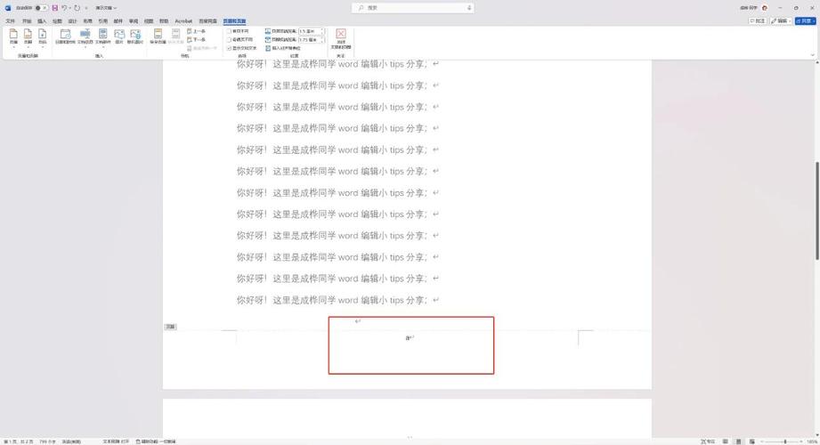Adjust the zoom slider in status bar
This screenshot has width=820, height=445.
coord(785,441)
